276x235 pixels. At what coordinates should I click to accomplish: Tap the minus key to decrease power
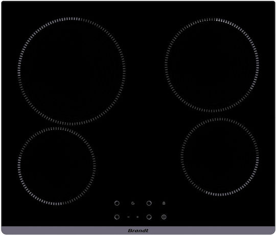pyautogui.click(x=128, y=217)
